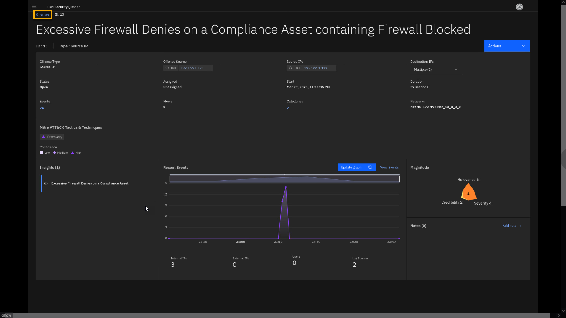Click the info icon beside the insight
Screen dimensions: 566x318
pos(46,183)
